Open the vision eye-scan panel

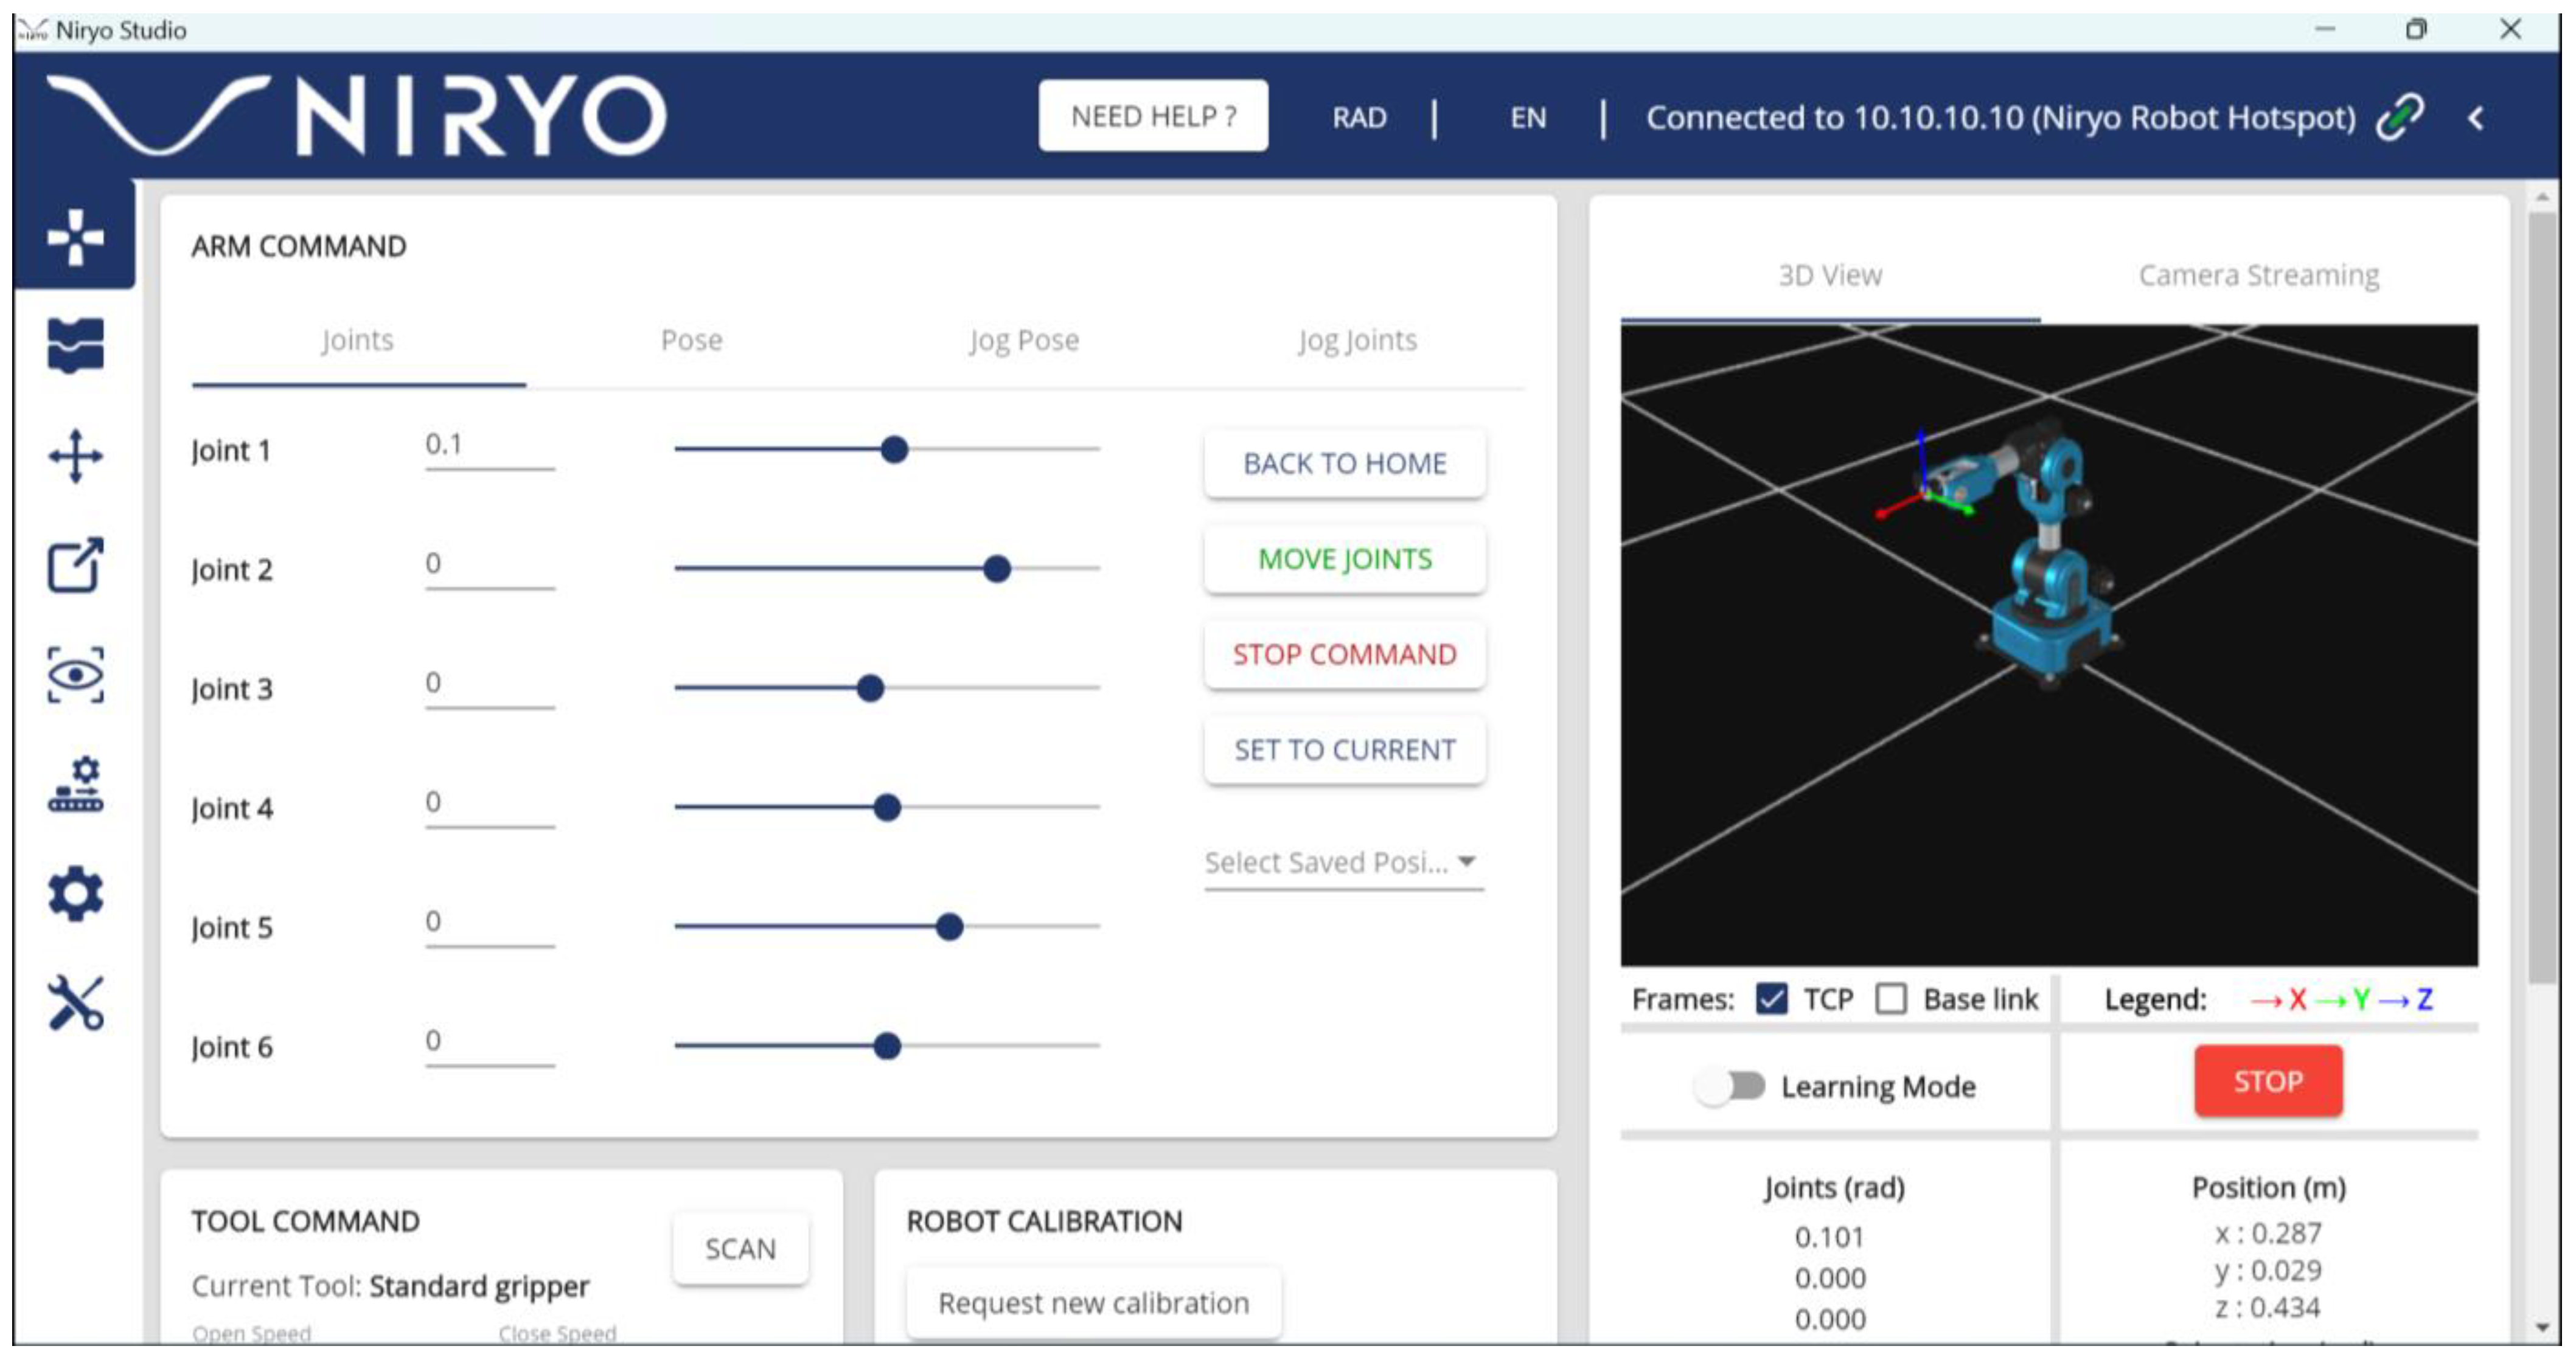(x=75, y=675)
